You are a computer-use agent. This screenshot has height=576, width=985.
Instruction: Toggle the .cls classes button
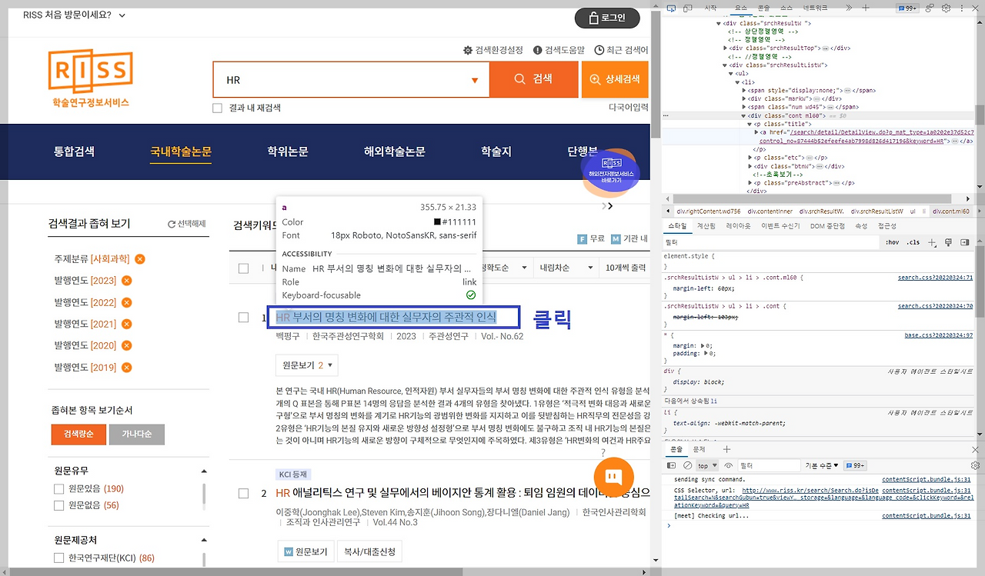click(x=913, y=242)
